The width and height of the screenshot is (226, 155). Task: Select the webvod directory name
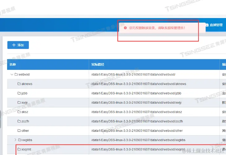24,75
